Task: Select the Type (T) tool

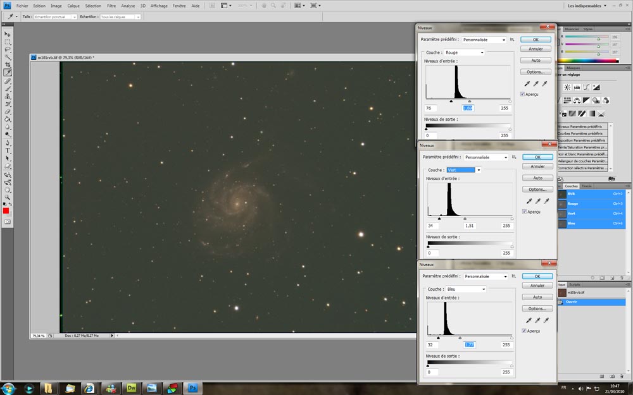Action: pos(8,151)
